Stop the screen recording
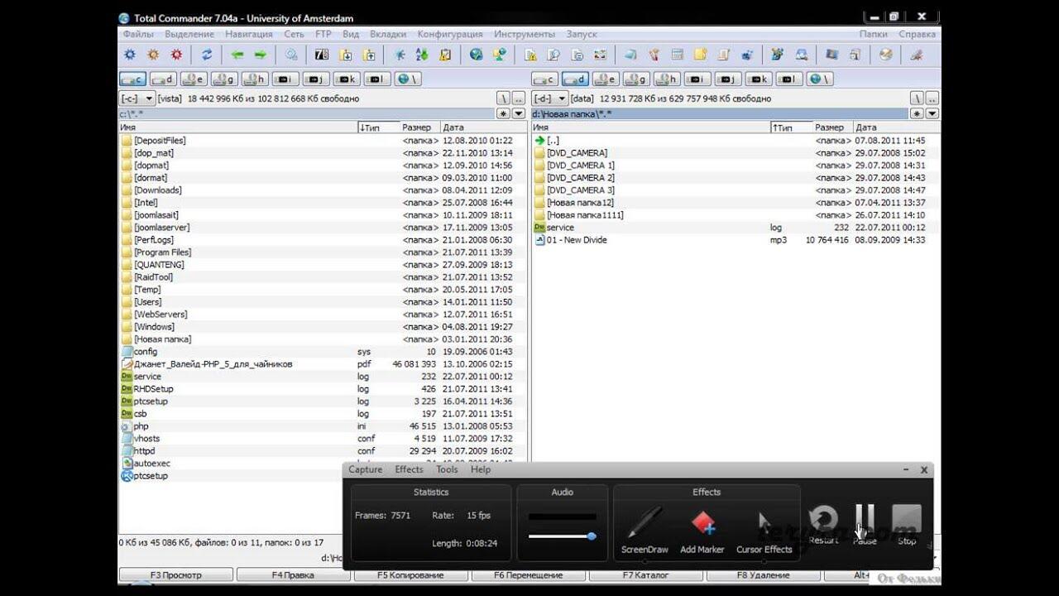The width and height of the screenshot is (1059, 596). 907,525
